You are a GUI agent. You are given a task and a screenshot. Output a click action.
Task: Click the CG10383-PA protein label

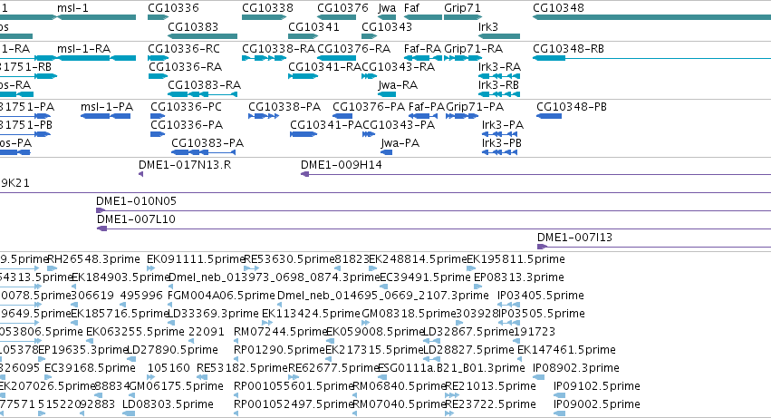[x=207, y=143]
